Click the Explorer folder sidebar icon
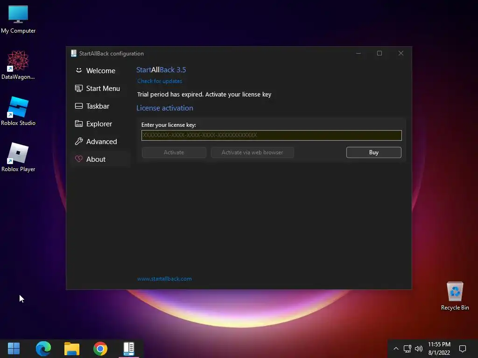This screenshot has height=358, width=478. point(78,124)
